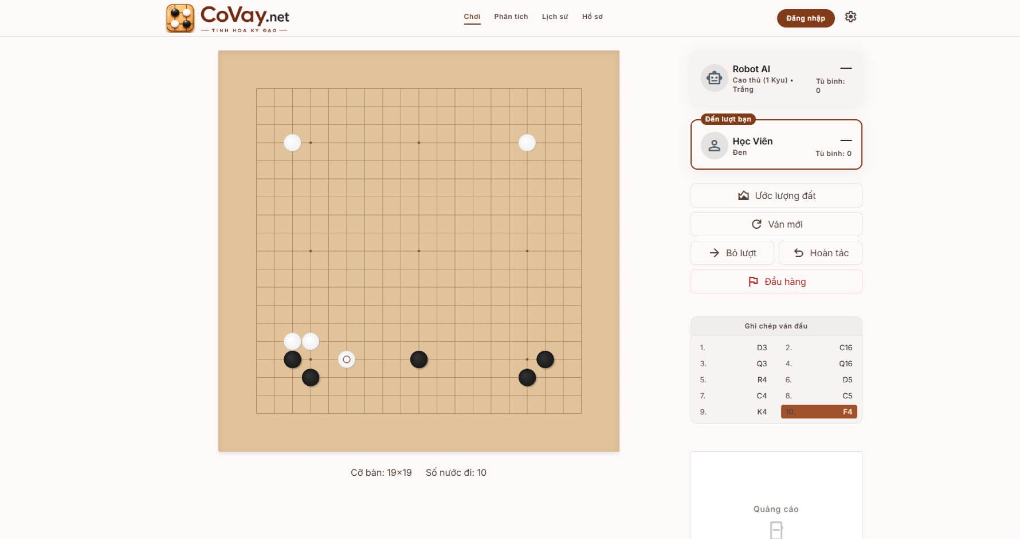Image resolution: width=1020 pixels, height=540 pixels.
Task: Click the center star point of the board
Action: pos(419,251)
